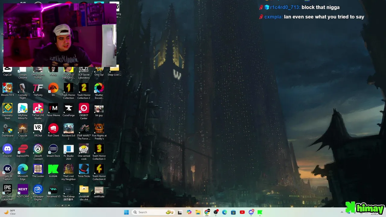Launch TikTok LIVE Studio
This screenshot has height=217, width=386.
tap(38, 112)
